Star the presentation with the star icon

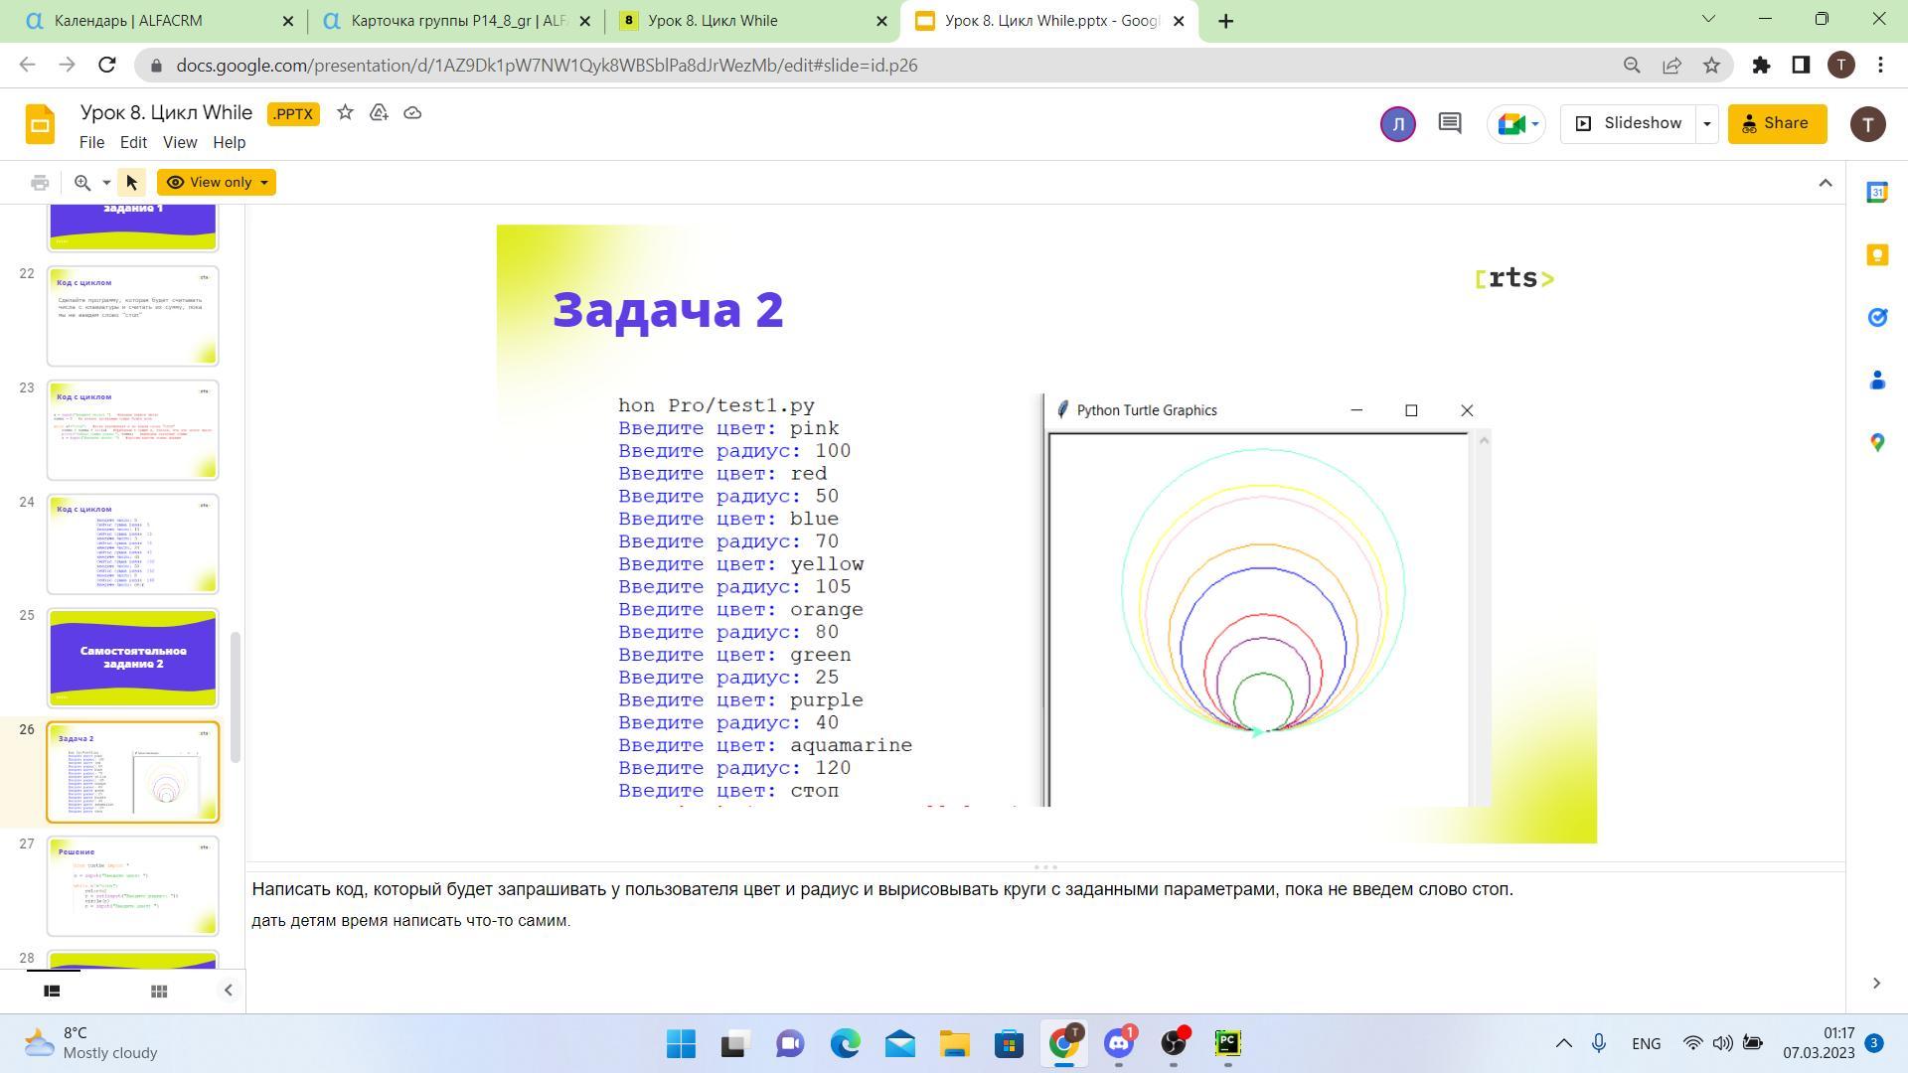[345, 113]
